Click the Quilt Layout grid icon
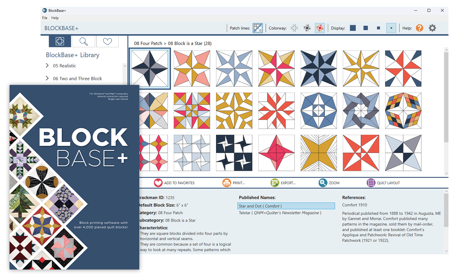This screenshot has width=458, height=276. pyautogui.click(x=371, y=183)
